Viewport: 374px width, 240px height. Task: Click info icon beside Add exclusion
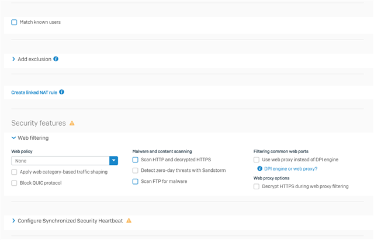click(x=56, y=59)
